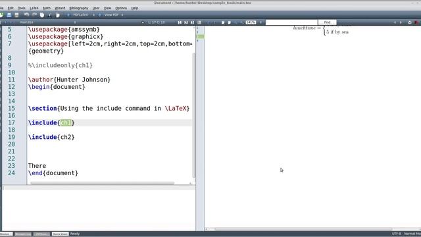Screen dimensions: 421x237
Task: Click the Find button
Action: [x=327, y=22]
